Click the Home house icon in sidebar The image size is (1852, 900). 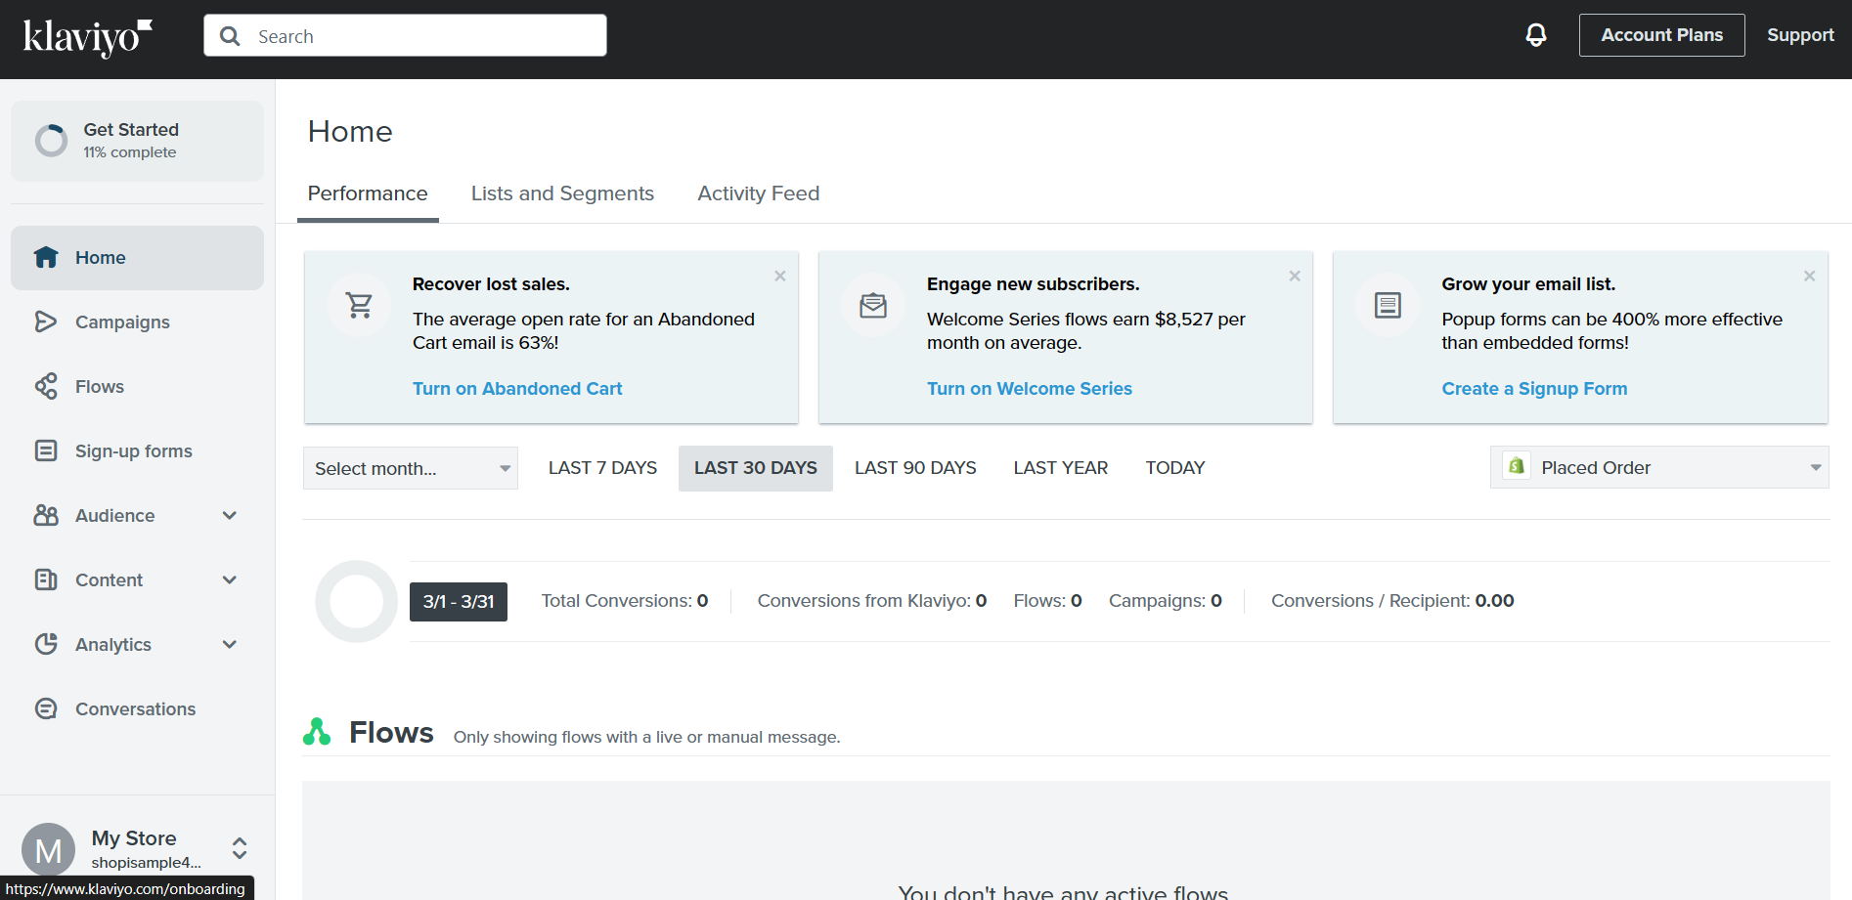pyautogui.click(x=46, y=257)
